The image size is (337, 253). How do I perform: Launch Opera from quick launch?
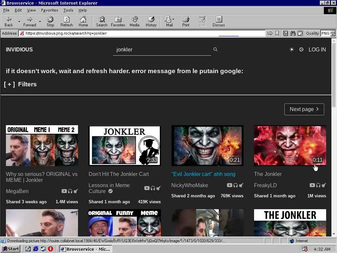pos(50,249)
